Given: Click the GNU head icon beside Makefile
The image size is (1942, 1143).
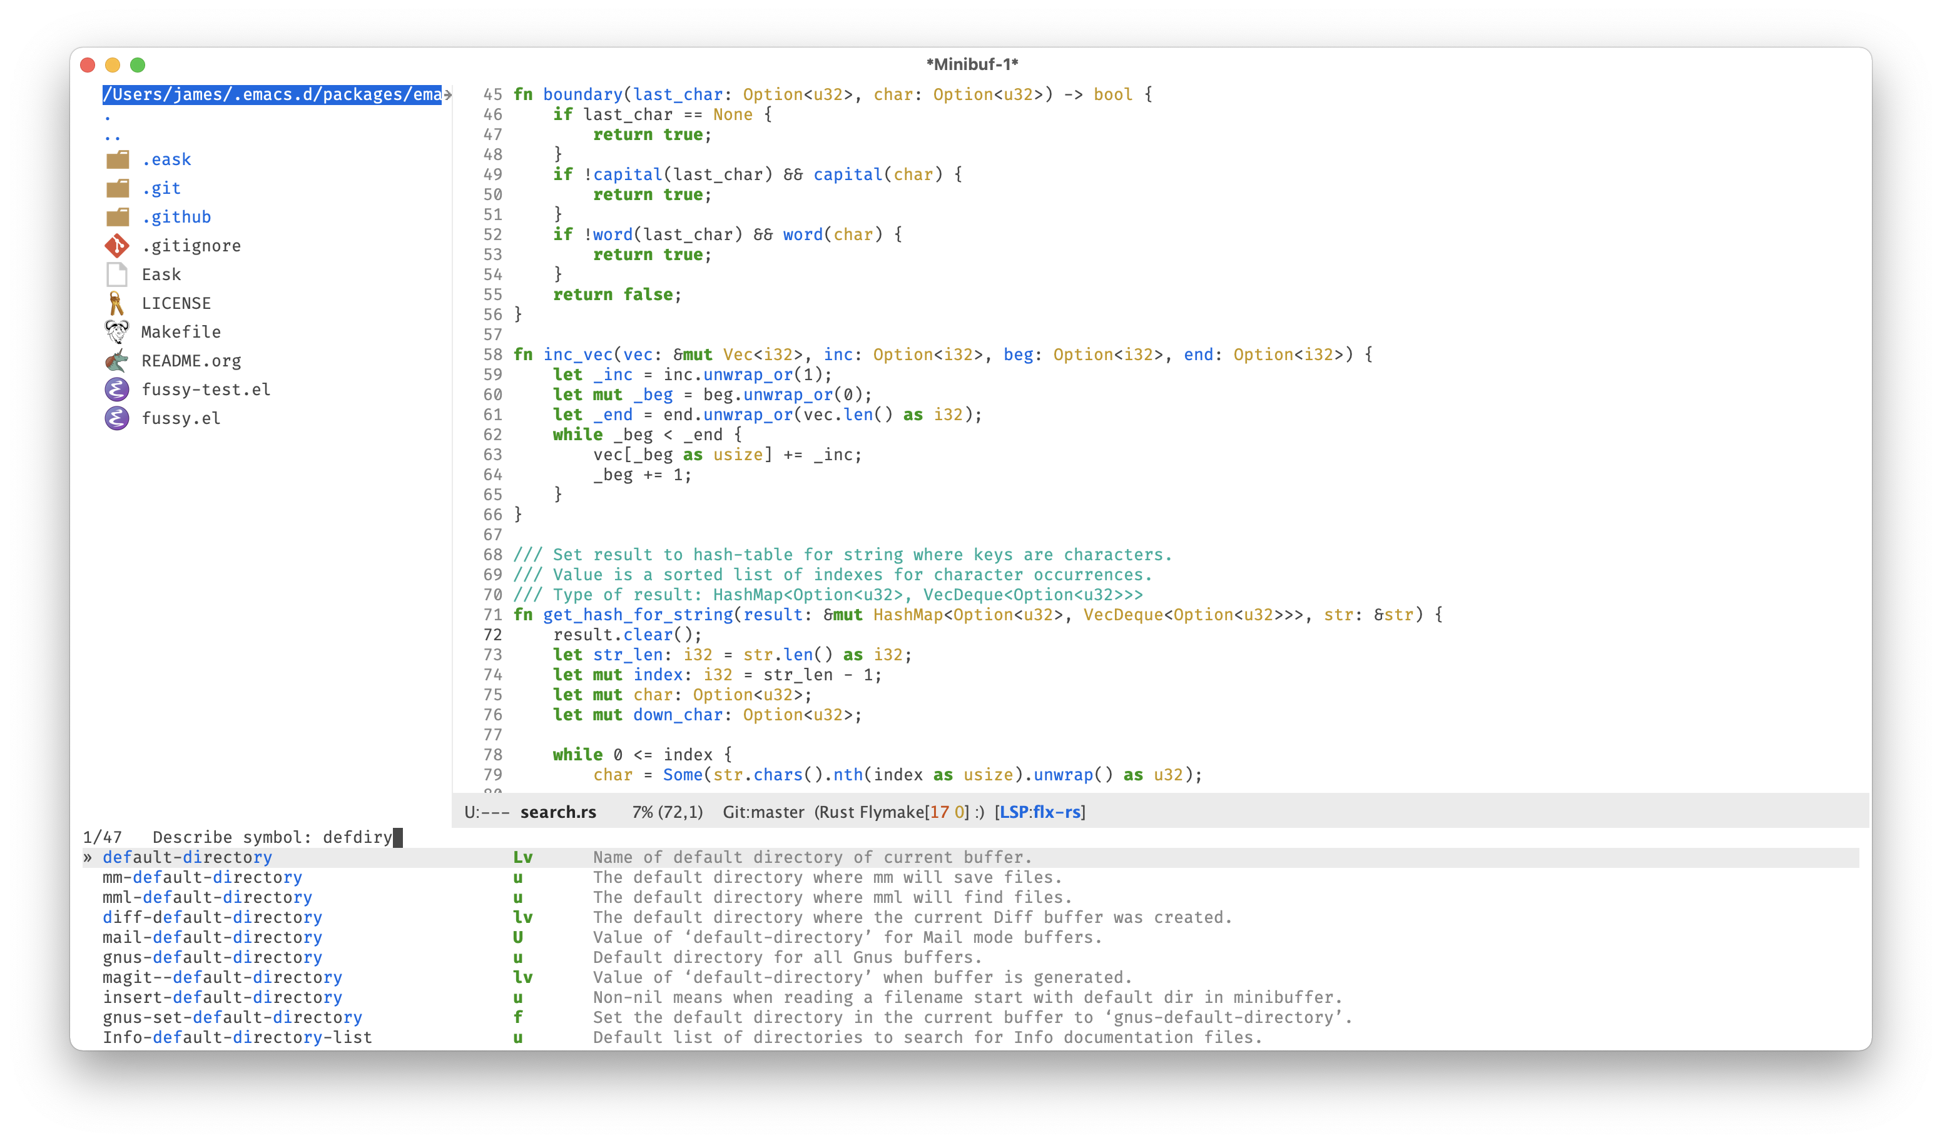Looking at the screenshot, I should (117, 332).
